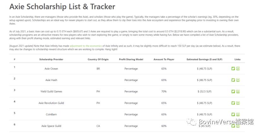Sort by Country Of Origin column header
Image resolution: width=262 pixels, height=133 pixels.
tap(98, 59)
